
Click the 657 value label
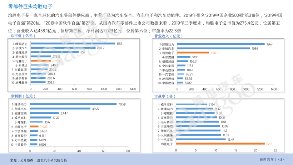83,52
